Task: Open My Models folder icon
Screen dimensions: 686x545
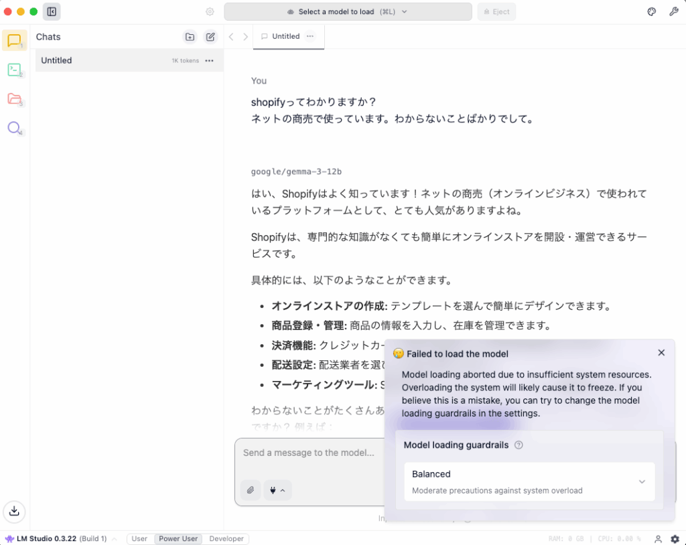Action: pyautogui.click(x=14, y=99)
